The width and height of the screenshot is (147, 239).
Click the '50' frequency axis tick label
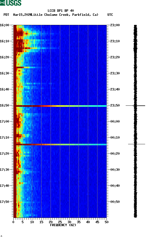pyautogui.click(x=107, y=222)
